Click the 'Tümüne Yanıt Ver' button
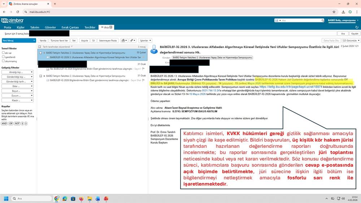The width and height of the screenshot is (361, 203). 59,40
